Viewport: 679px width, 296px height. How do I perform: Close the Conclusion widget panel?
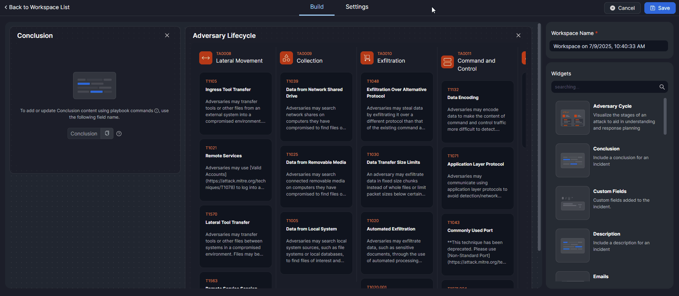[167, 35]
